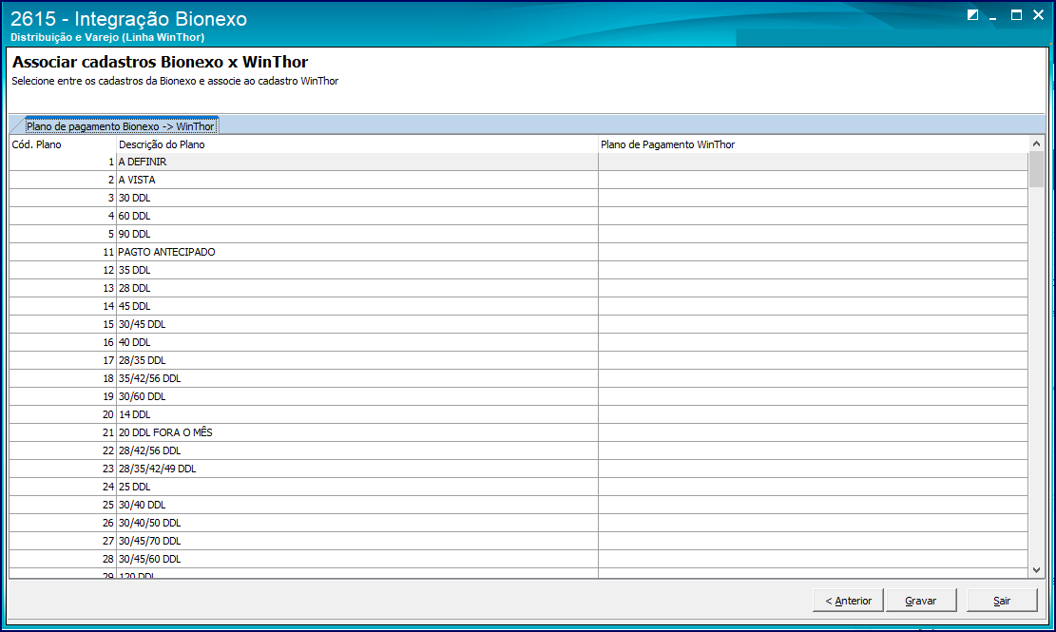Click the WinThor payment cell for A VISTA

coord(813,180)
